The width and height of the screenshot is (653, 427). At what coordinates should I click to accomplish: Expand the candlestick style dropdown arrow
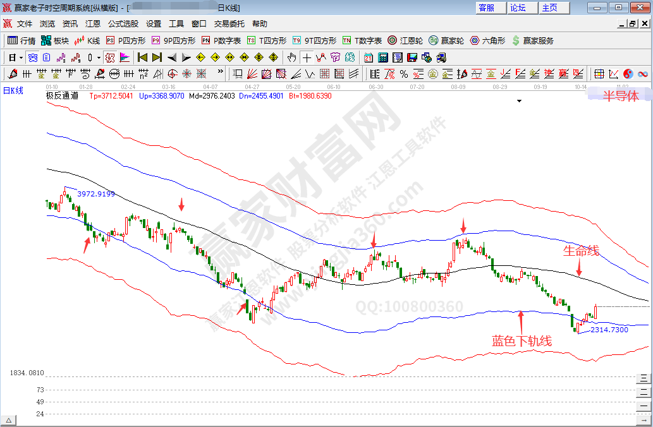[x=99, y=57]
